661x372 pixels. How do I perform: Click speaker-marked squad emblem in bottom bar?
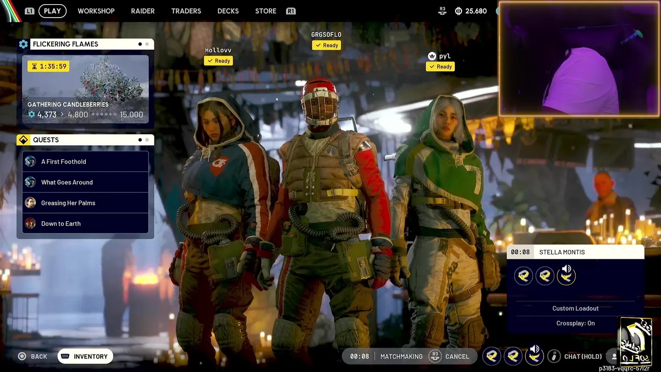pos(534,355)
